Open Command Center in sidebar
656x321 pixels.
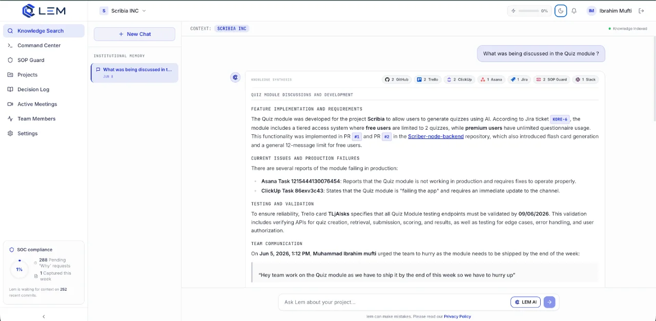coord(44,45)
